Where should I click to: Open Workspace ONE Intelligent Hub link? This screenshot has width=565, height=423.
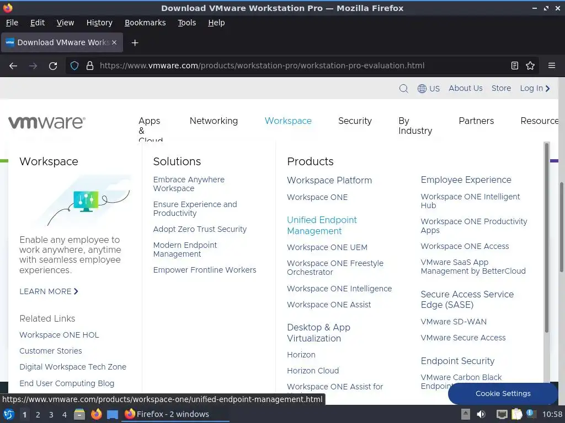(x=470, y=201)
